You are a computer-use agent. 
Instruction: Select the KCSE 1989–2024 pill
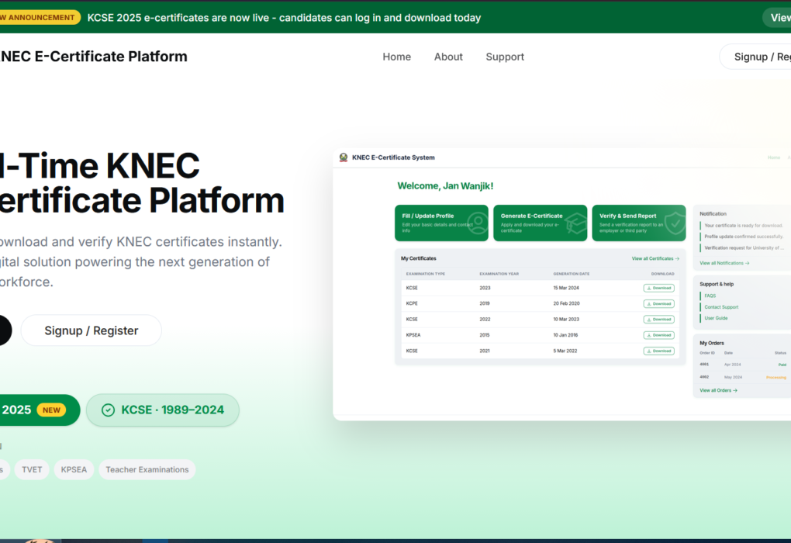[x=162, y=410]
